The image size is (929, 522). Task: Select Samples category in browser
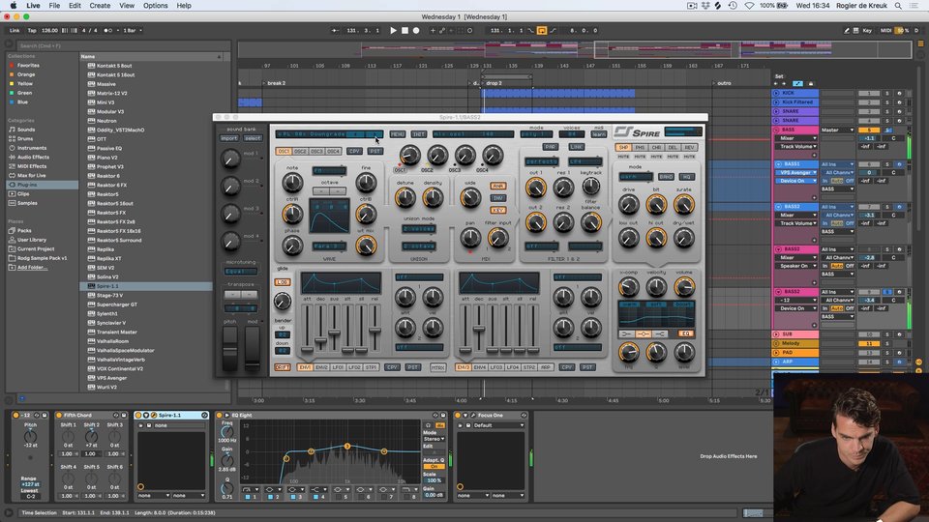[27, 203]
